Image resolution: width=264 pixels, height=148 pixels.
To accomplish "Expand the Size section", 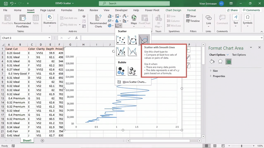I will point(215,71).
